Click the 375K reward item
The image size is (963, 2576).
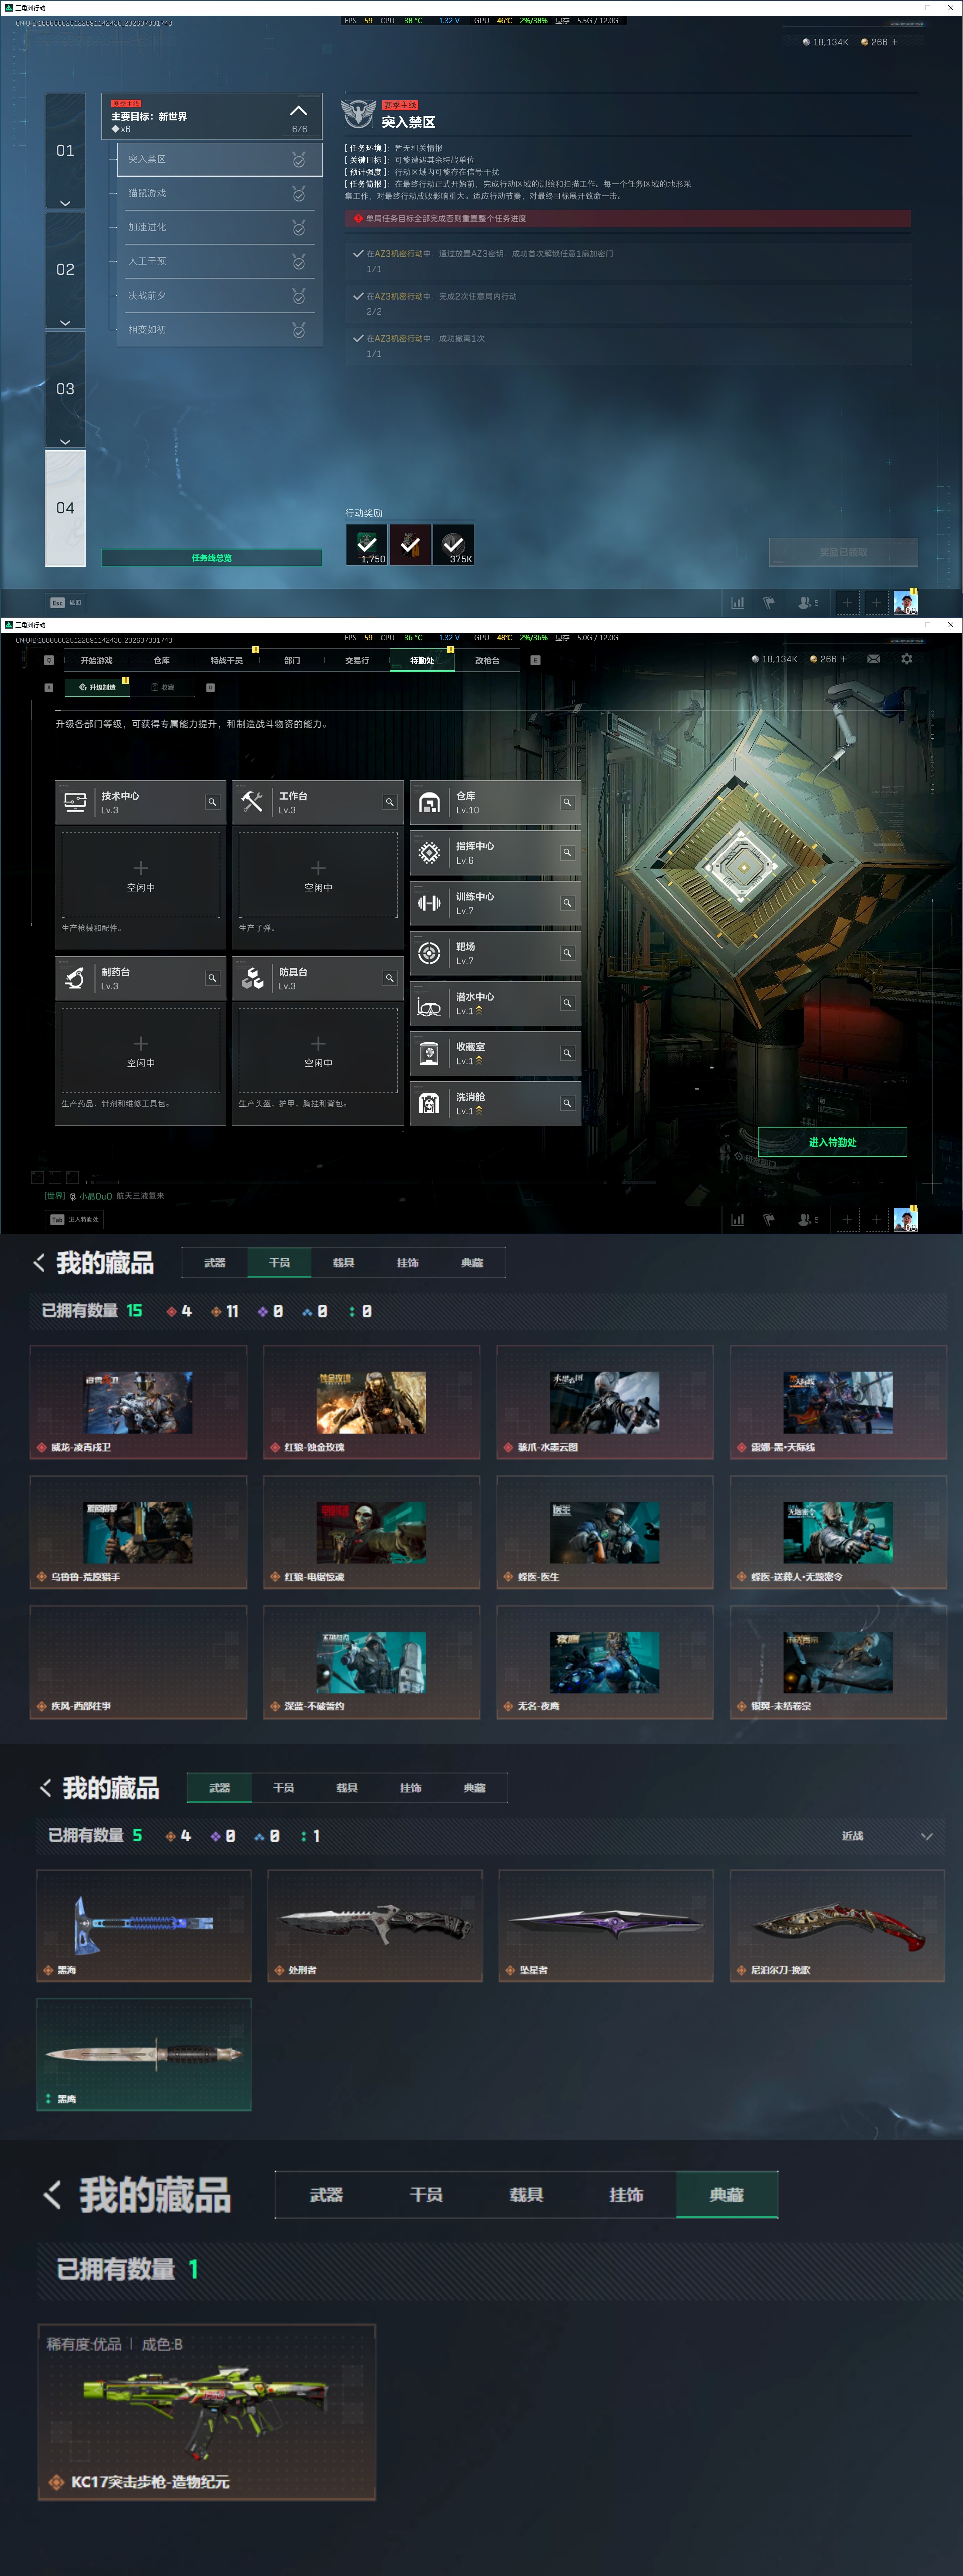tap(453, 545)
